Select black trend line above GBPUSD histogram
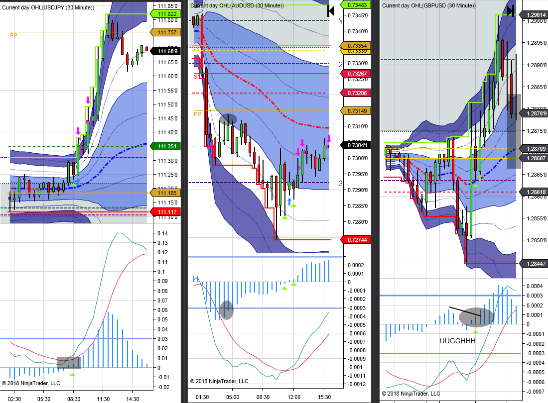The width and height of the screenshot is (548, 403). [x=465, y=311]
